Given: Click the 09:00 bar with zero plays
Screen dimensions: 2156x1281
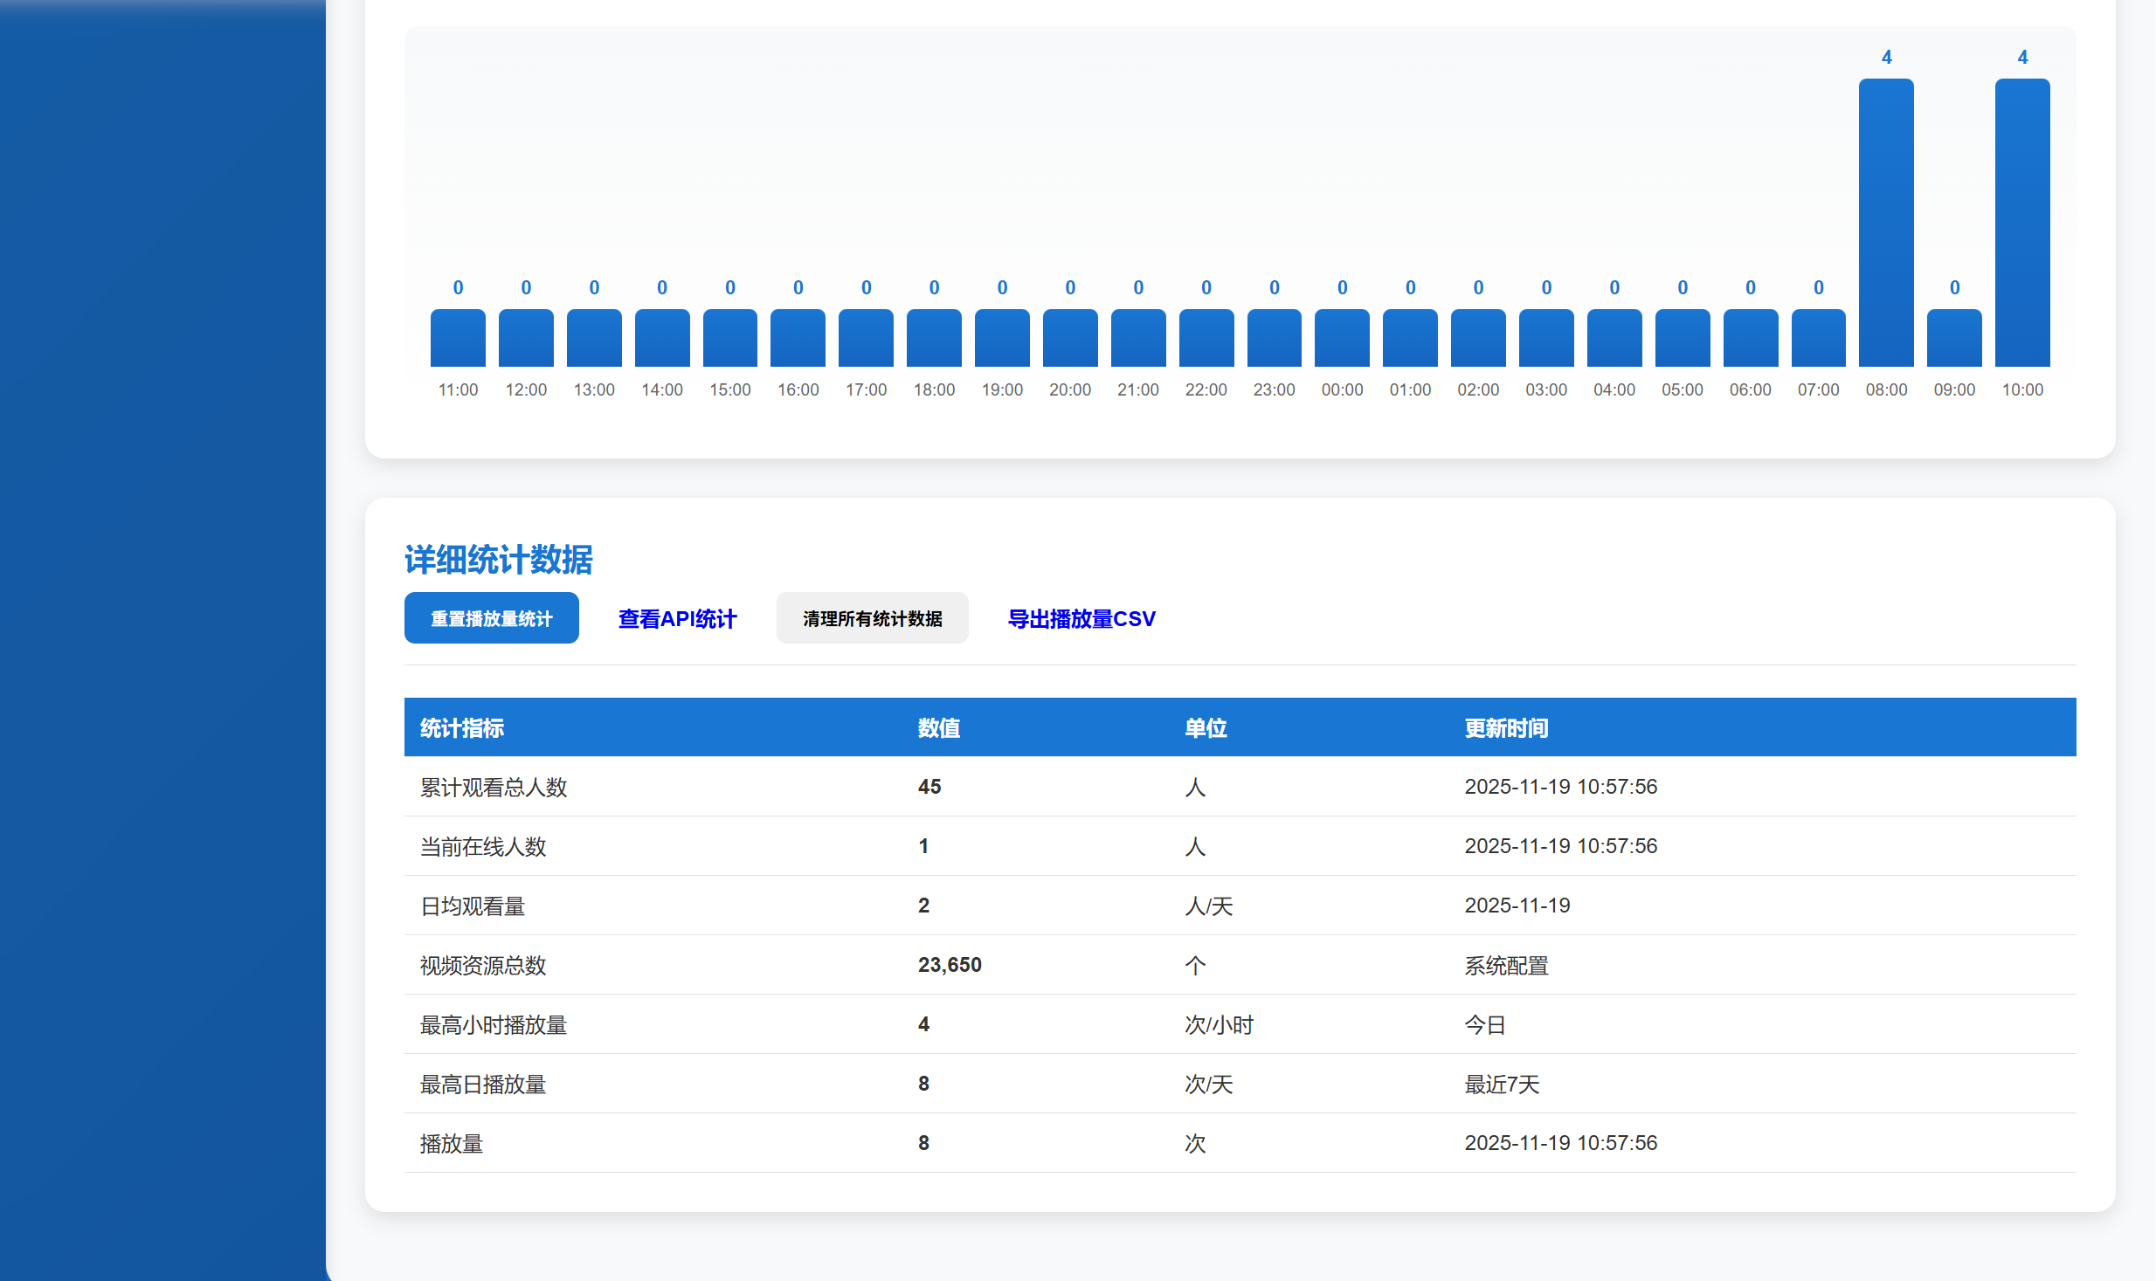Looking at the screenshot, I should click(x=1953, y=341).
